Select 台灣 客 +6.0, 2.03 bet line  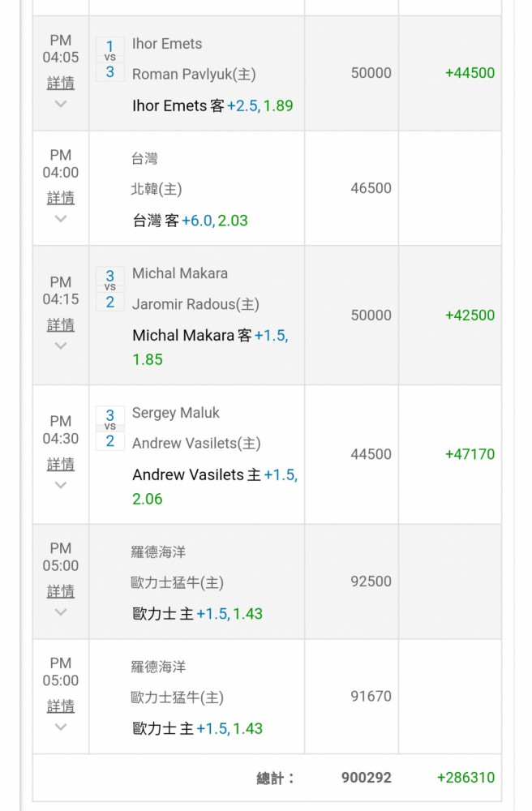point(191,221)
